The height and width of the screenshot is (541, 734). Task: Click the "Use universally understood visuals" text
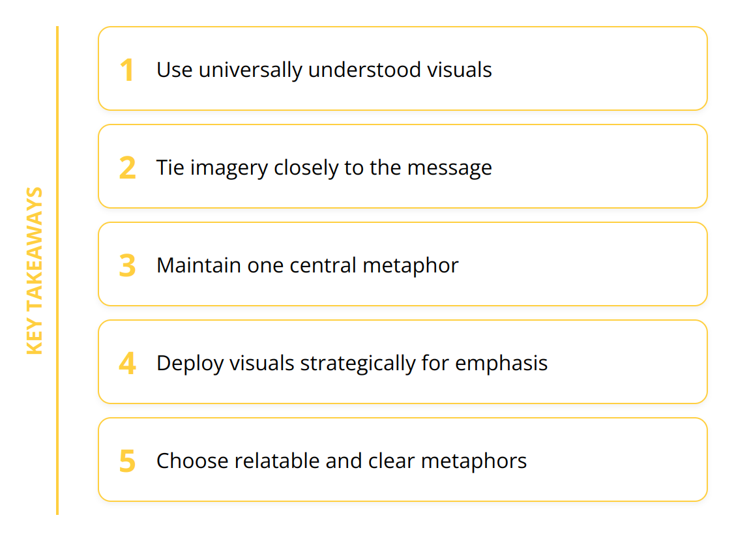[324, 70]
